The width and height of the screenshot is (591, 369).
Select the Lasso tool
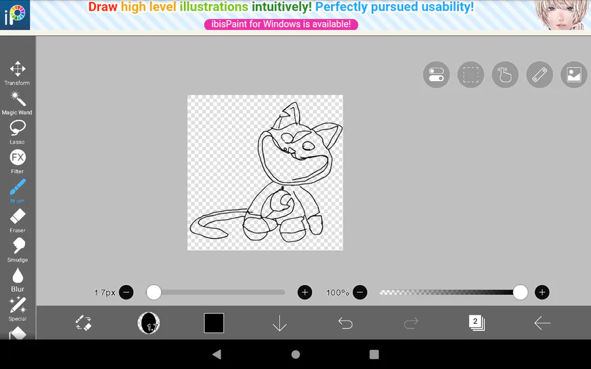[x=17, y=132]
